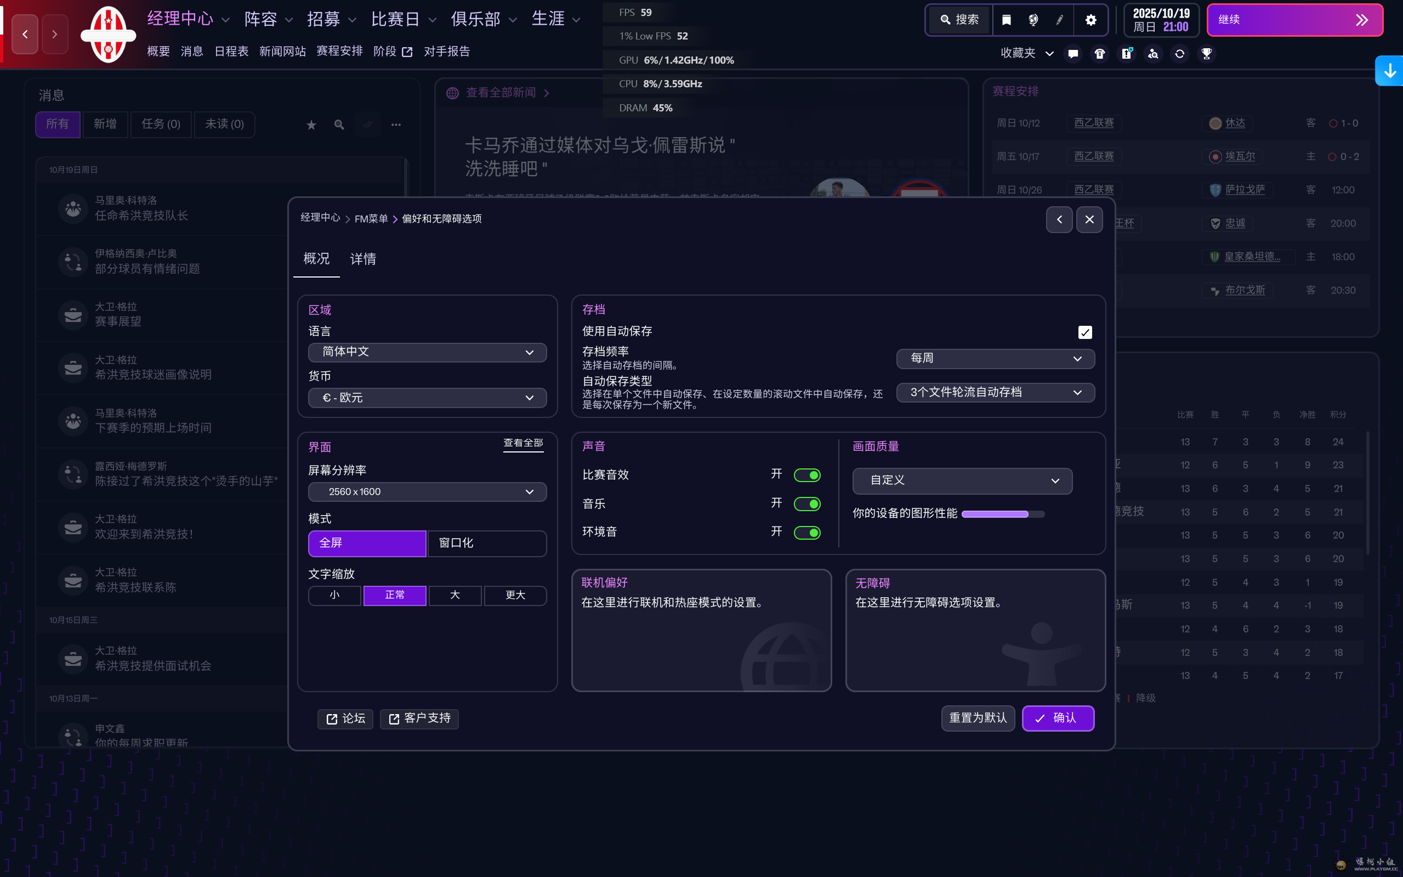The height and width of the screenshot is (877, 1403).
Task: Open the bookmarks panel in the top bar
Action: 1006,19
